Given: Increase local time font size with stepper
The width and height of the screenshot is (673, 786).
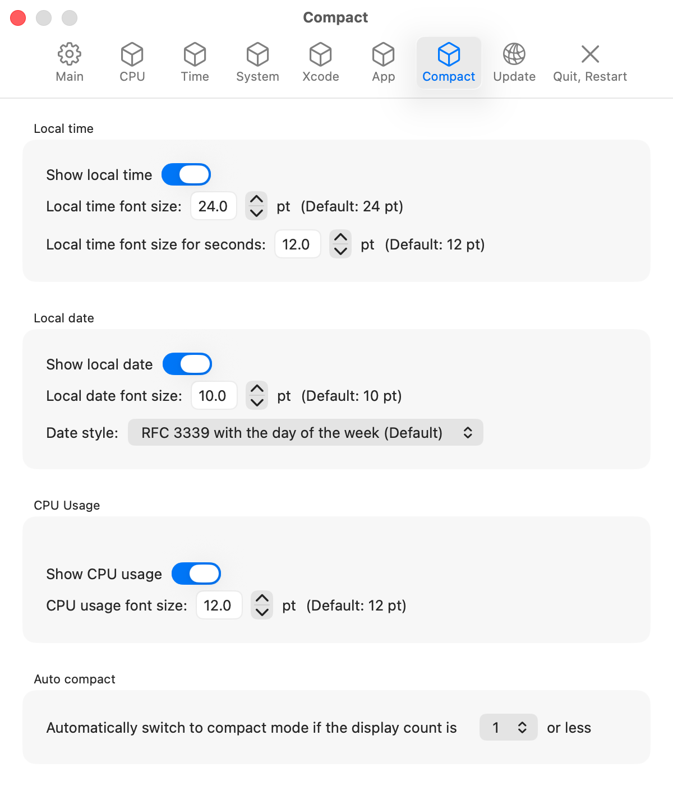Looking at the screenshot, I should click(x=256, y=200).
